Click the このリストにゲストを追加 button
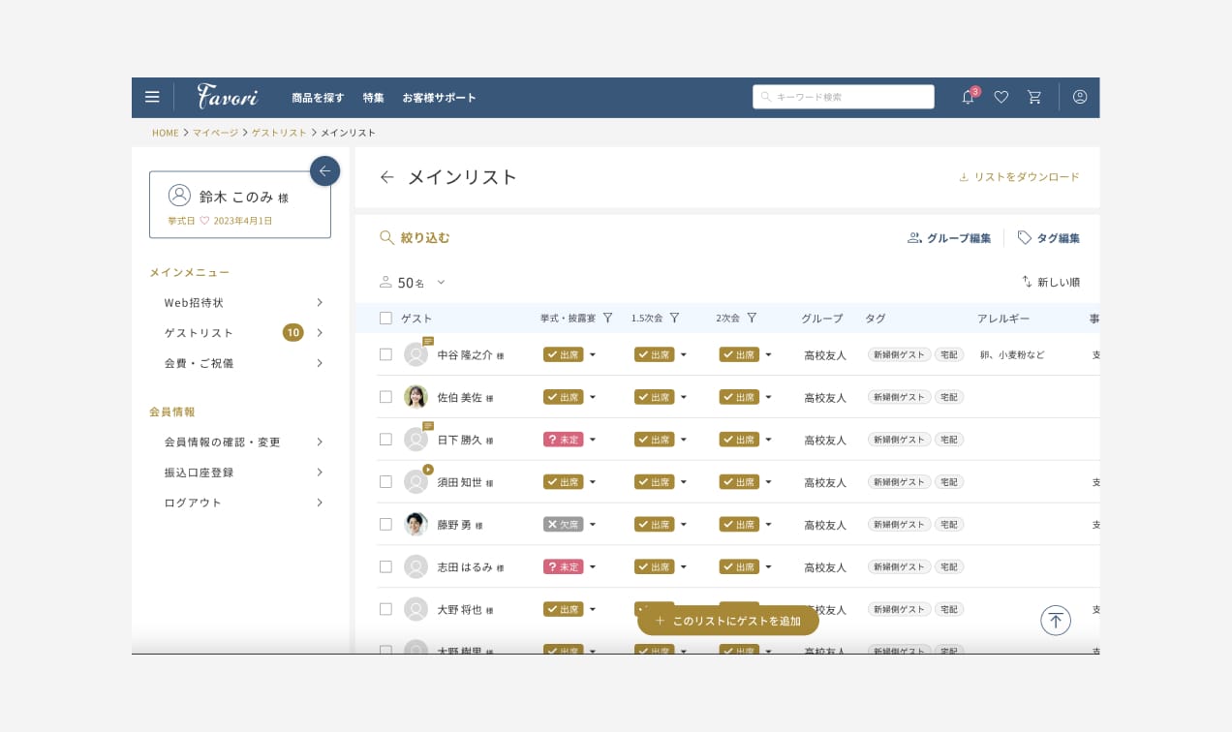 click(728, 621)
